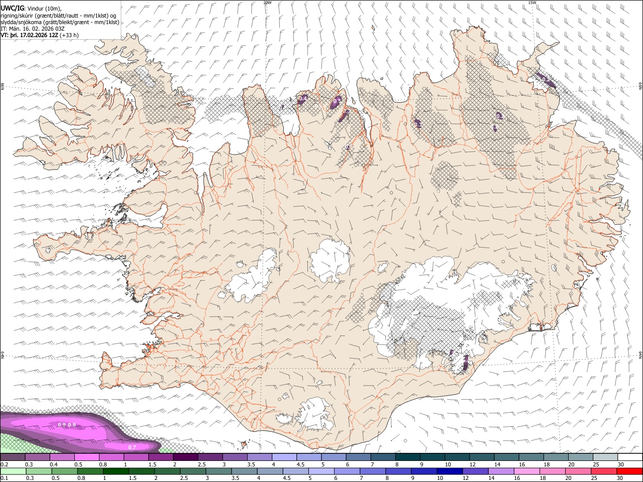Click the '0.8' label on rain legend scale

(x=81, y=478)
